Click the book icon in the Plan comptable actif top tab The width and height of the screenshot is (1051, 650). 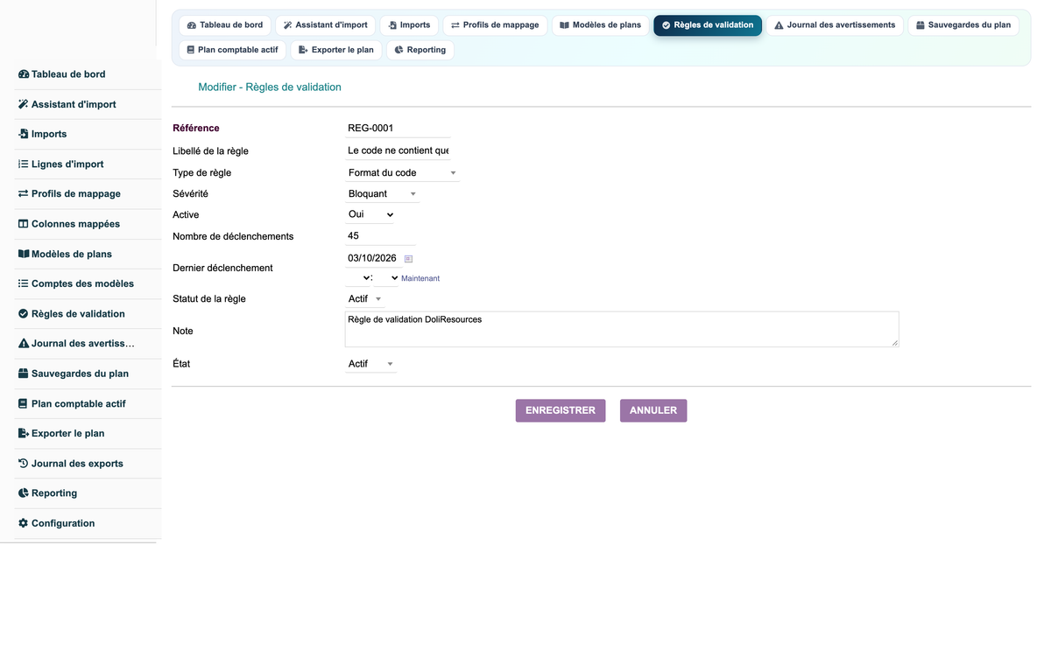point(191,50)
